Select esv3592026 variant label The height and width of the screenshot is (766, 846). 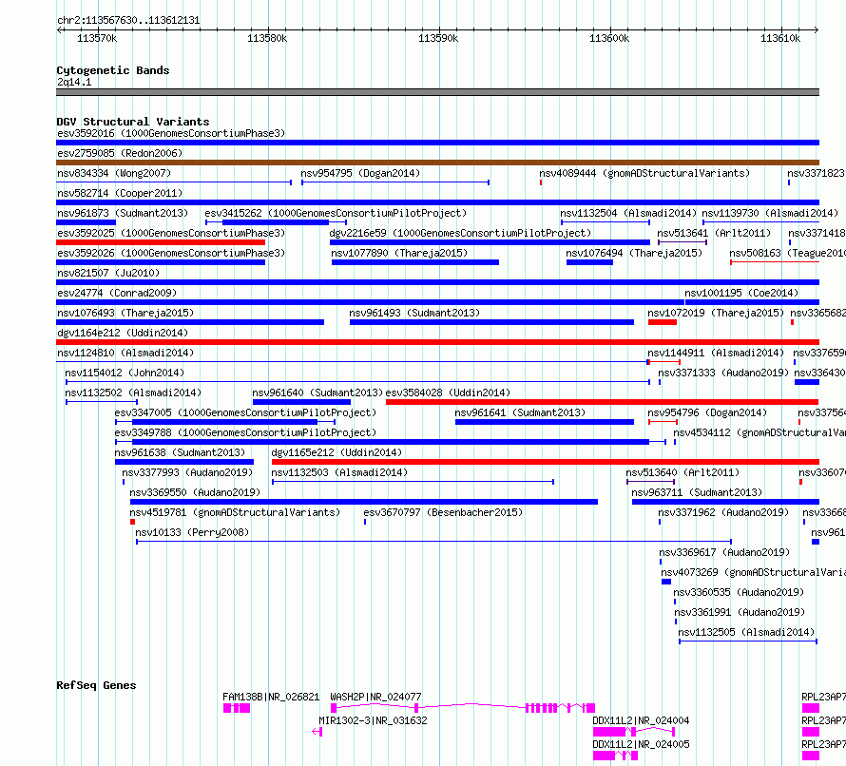[171, 253]
